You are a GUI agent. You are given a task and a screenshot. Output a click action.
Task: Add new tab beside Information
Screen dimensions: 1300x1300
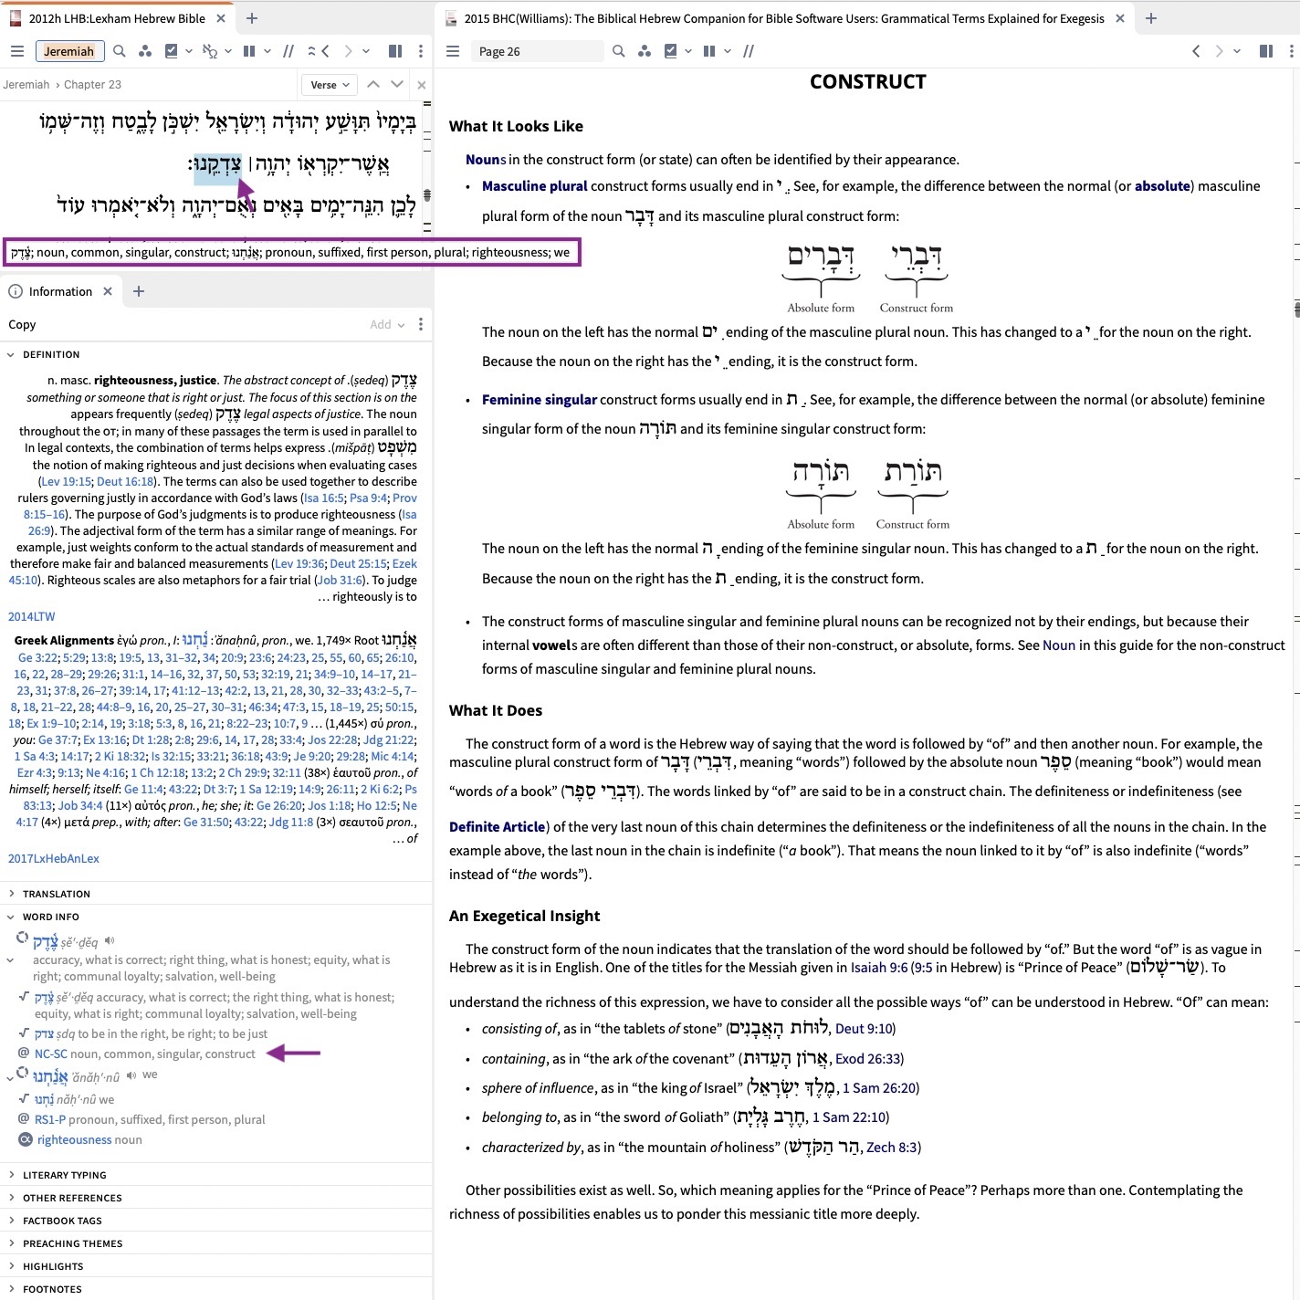click(139, 291)
